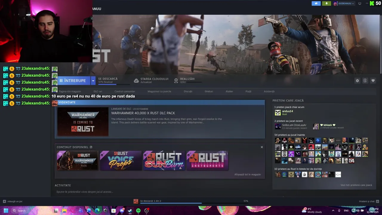Image resolution: width=382 pixels, height=215 pixels.
Task: Open Microsoft Store taskbar icon
Action: (x=113, y=211)
